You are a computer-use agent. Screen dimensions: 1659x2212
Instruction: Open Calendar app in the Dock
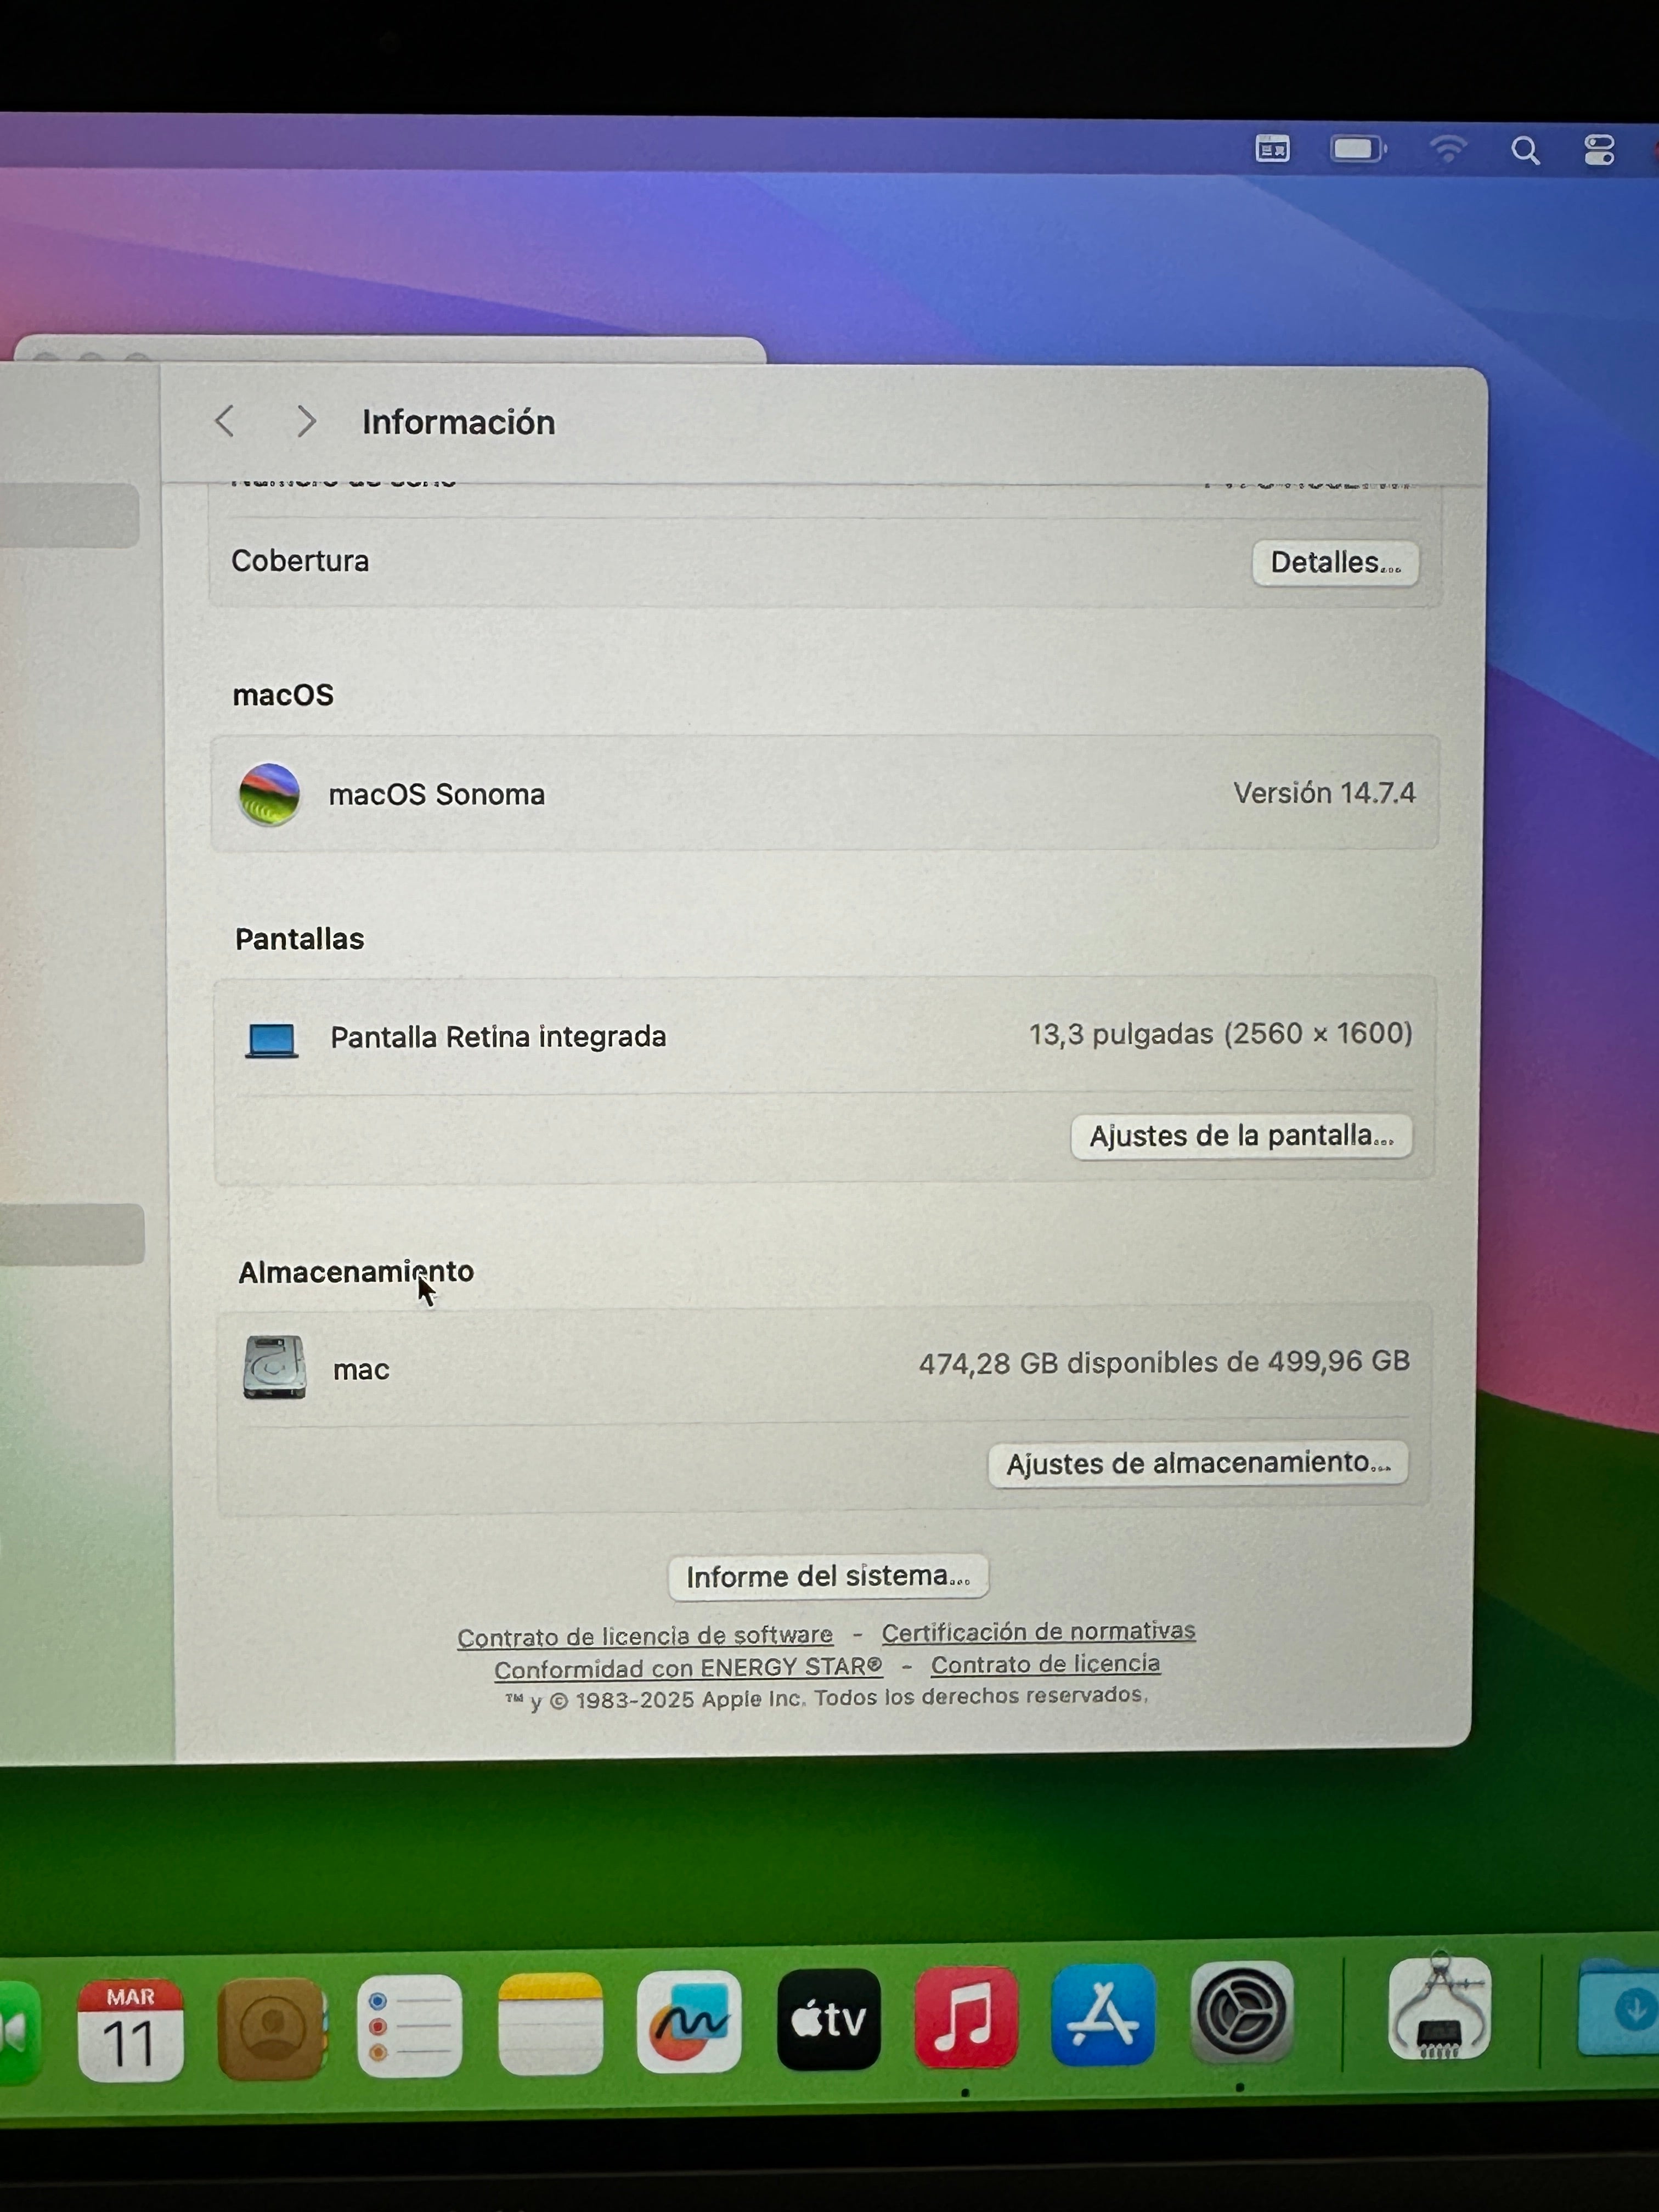130,2029
